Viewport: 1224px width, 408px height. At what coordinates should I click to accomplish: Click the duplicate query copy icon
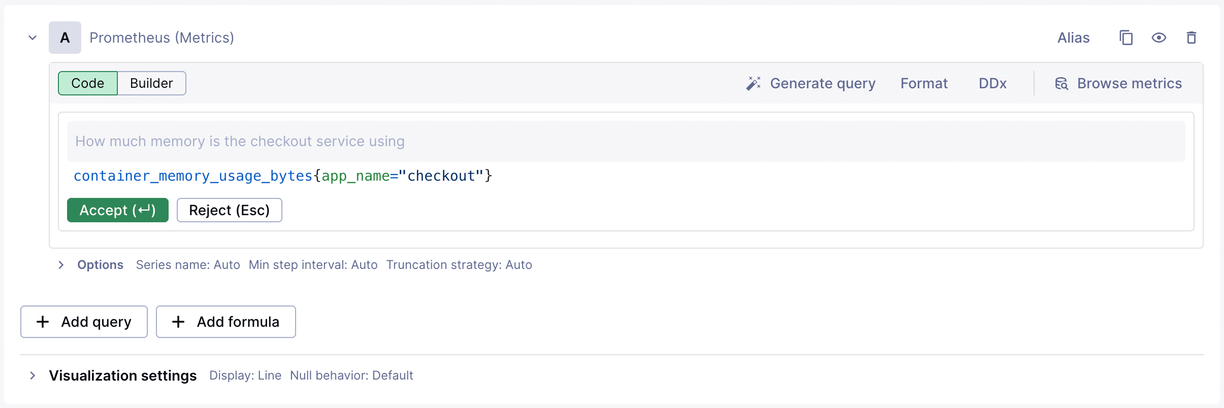pos(1126,38)
